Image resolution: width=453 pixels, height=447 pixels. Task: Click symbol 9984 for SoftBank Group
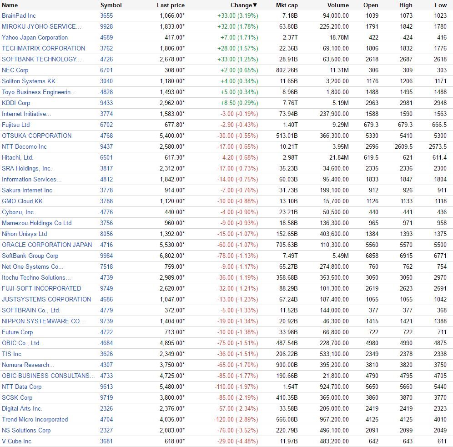[106, 256]
